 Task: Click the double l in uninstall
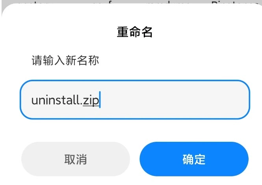click(76, 100)
